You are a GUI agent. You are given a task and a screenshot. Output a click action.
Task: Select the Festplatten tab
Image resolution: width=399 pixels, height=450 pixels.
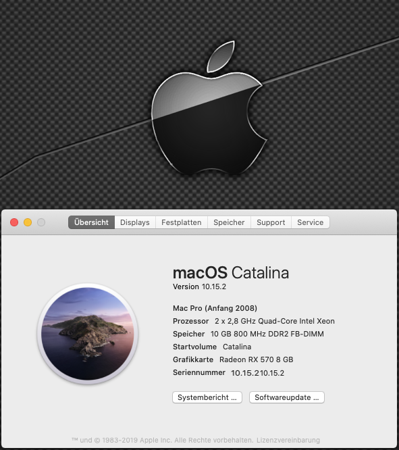click(182, 222)
